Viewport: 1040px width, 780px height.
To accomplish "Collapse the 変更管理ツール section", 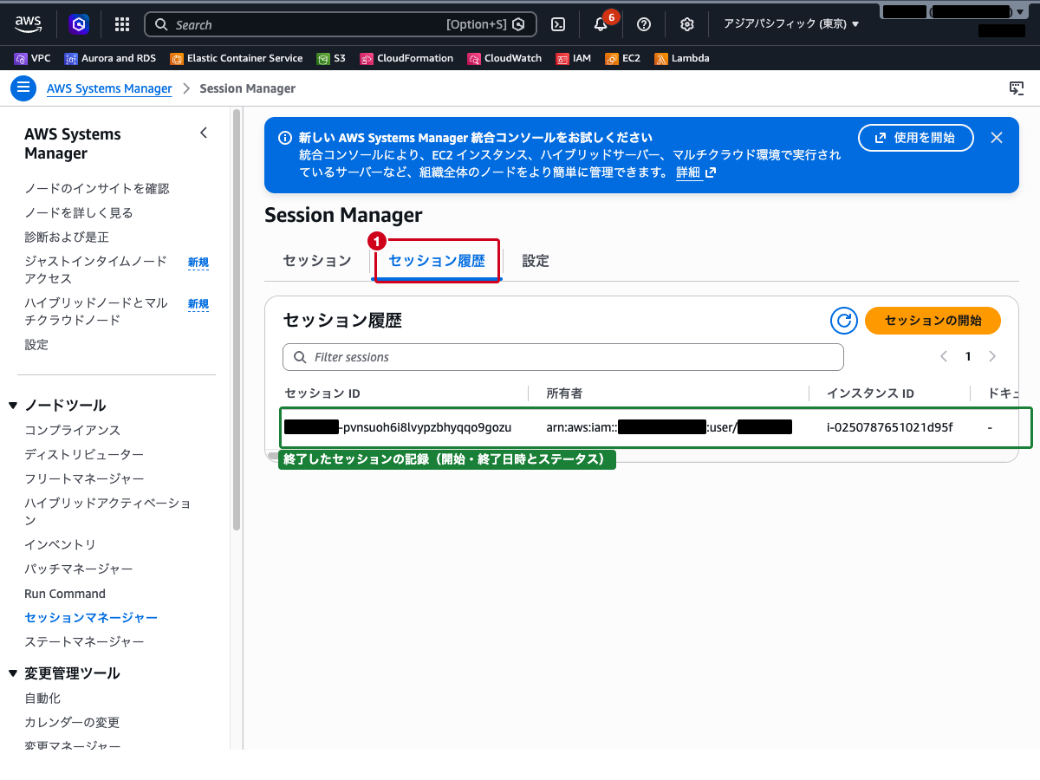I will (x=13, y=673).
